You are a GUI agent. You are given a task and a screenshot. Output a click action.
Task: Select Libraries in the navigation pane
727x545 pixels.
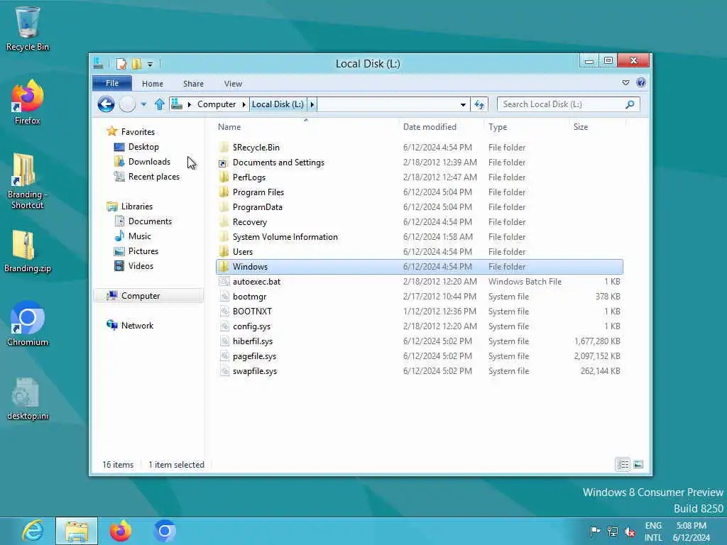pyautogui.click(x=137, y=207)
